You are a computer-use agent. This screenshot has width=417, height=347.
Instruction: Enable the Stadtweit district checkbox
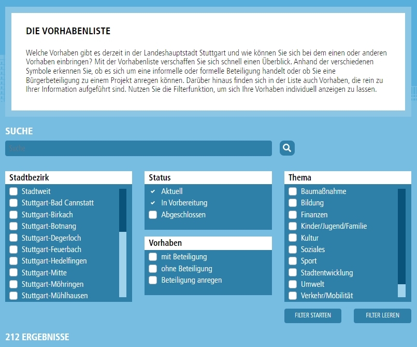click(x=13, y=191)
